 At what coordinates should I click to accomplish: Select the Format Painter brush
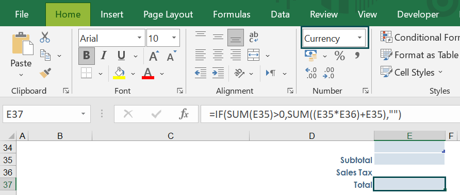45,73
